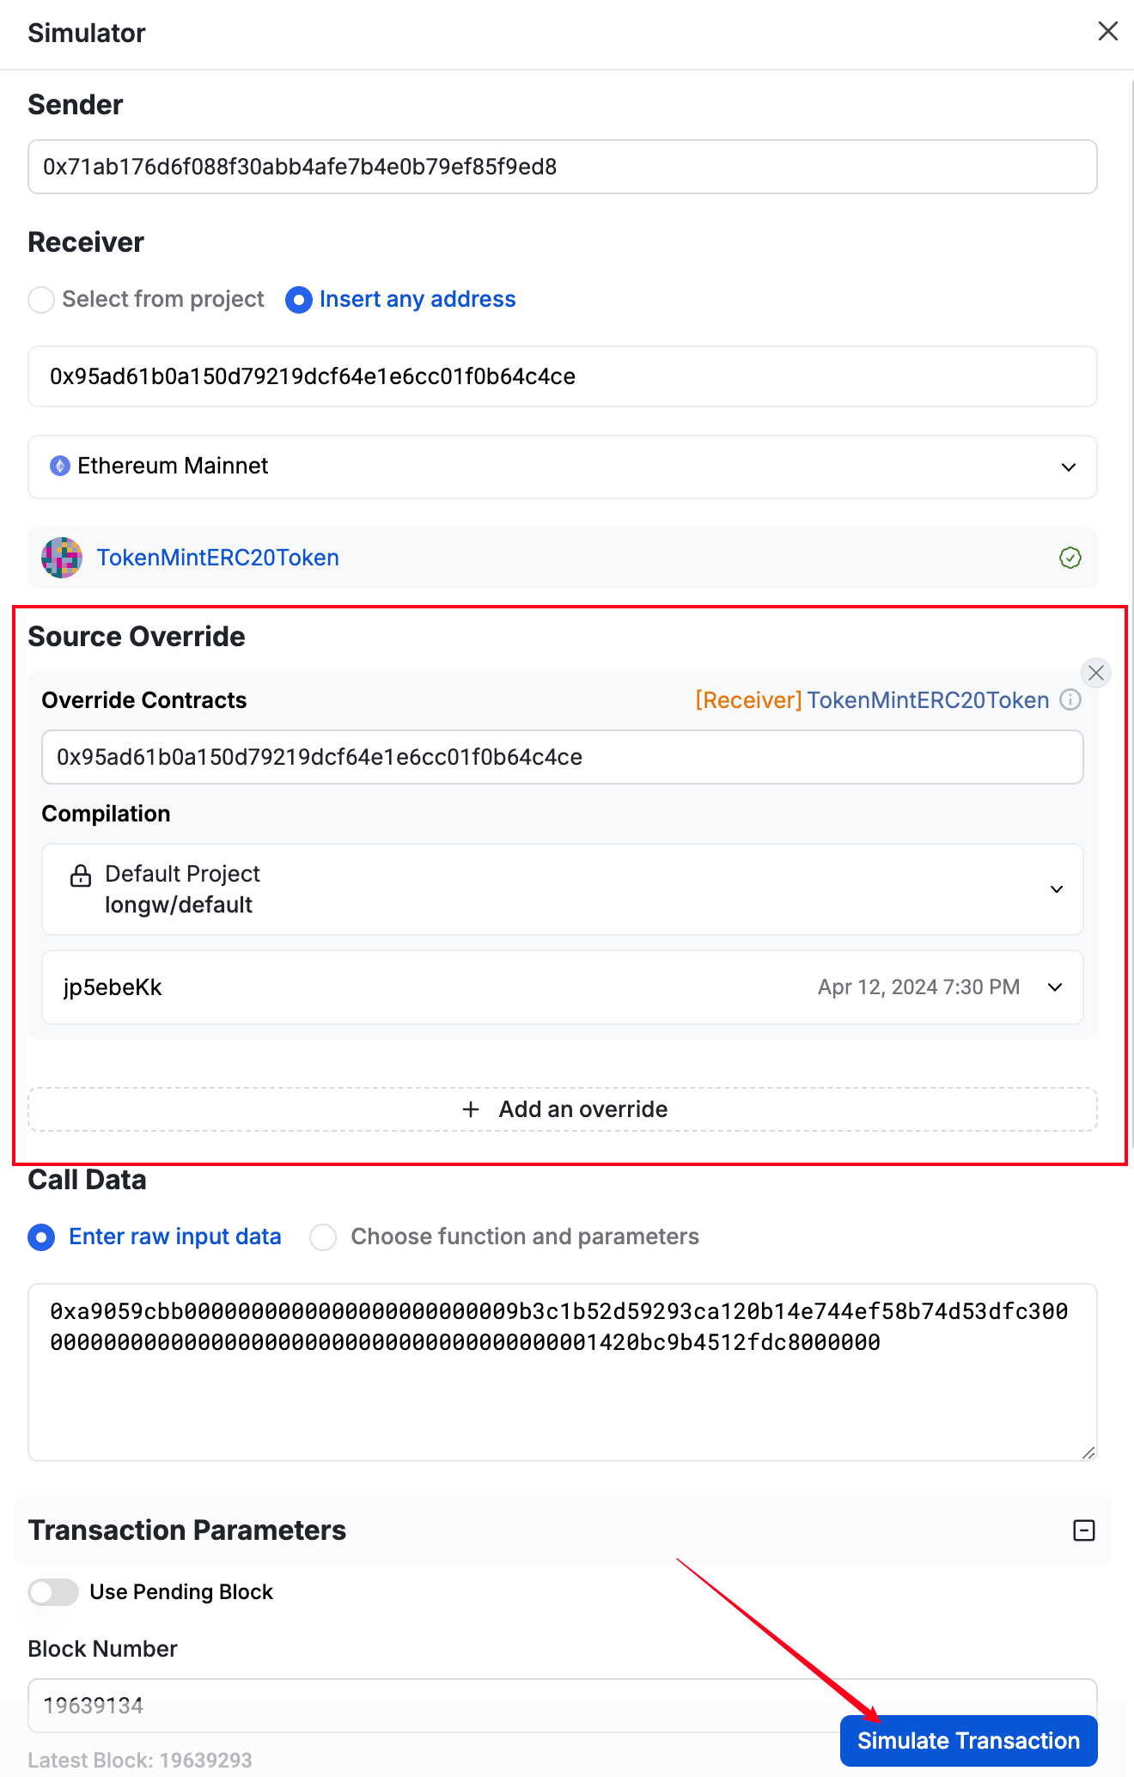This screenshot has width=1134, height=1777.
Task: Remove the override with the X icon
Action: pos(1095,673)
